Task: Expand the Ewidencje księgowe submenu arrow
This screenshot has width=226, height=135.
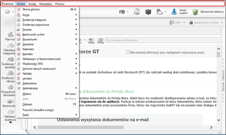Action: 76,19
